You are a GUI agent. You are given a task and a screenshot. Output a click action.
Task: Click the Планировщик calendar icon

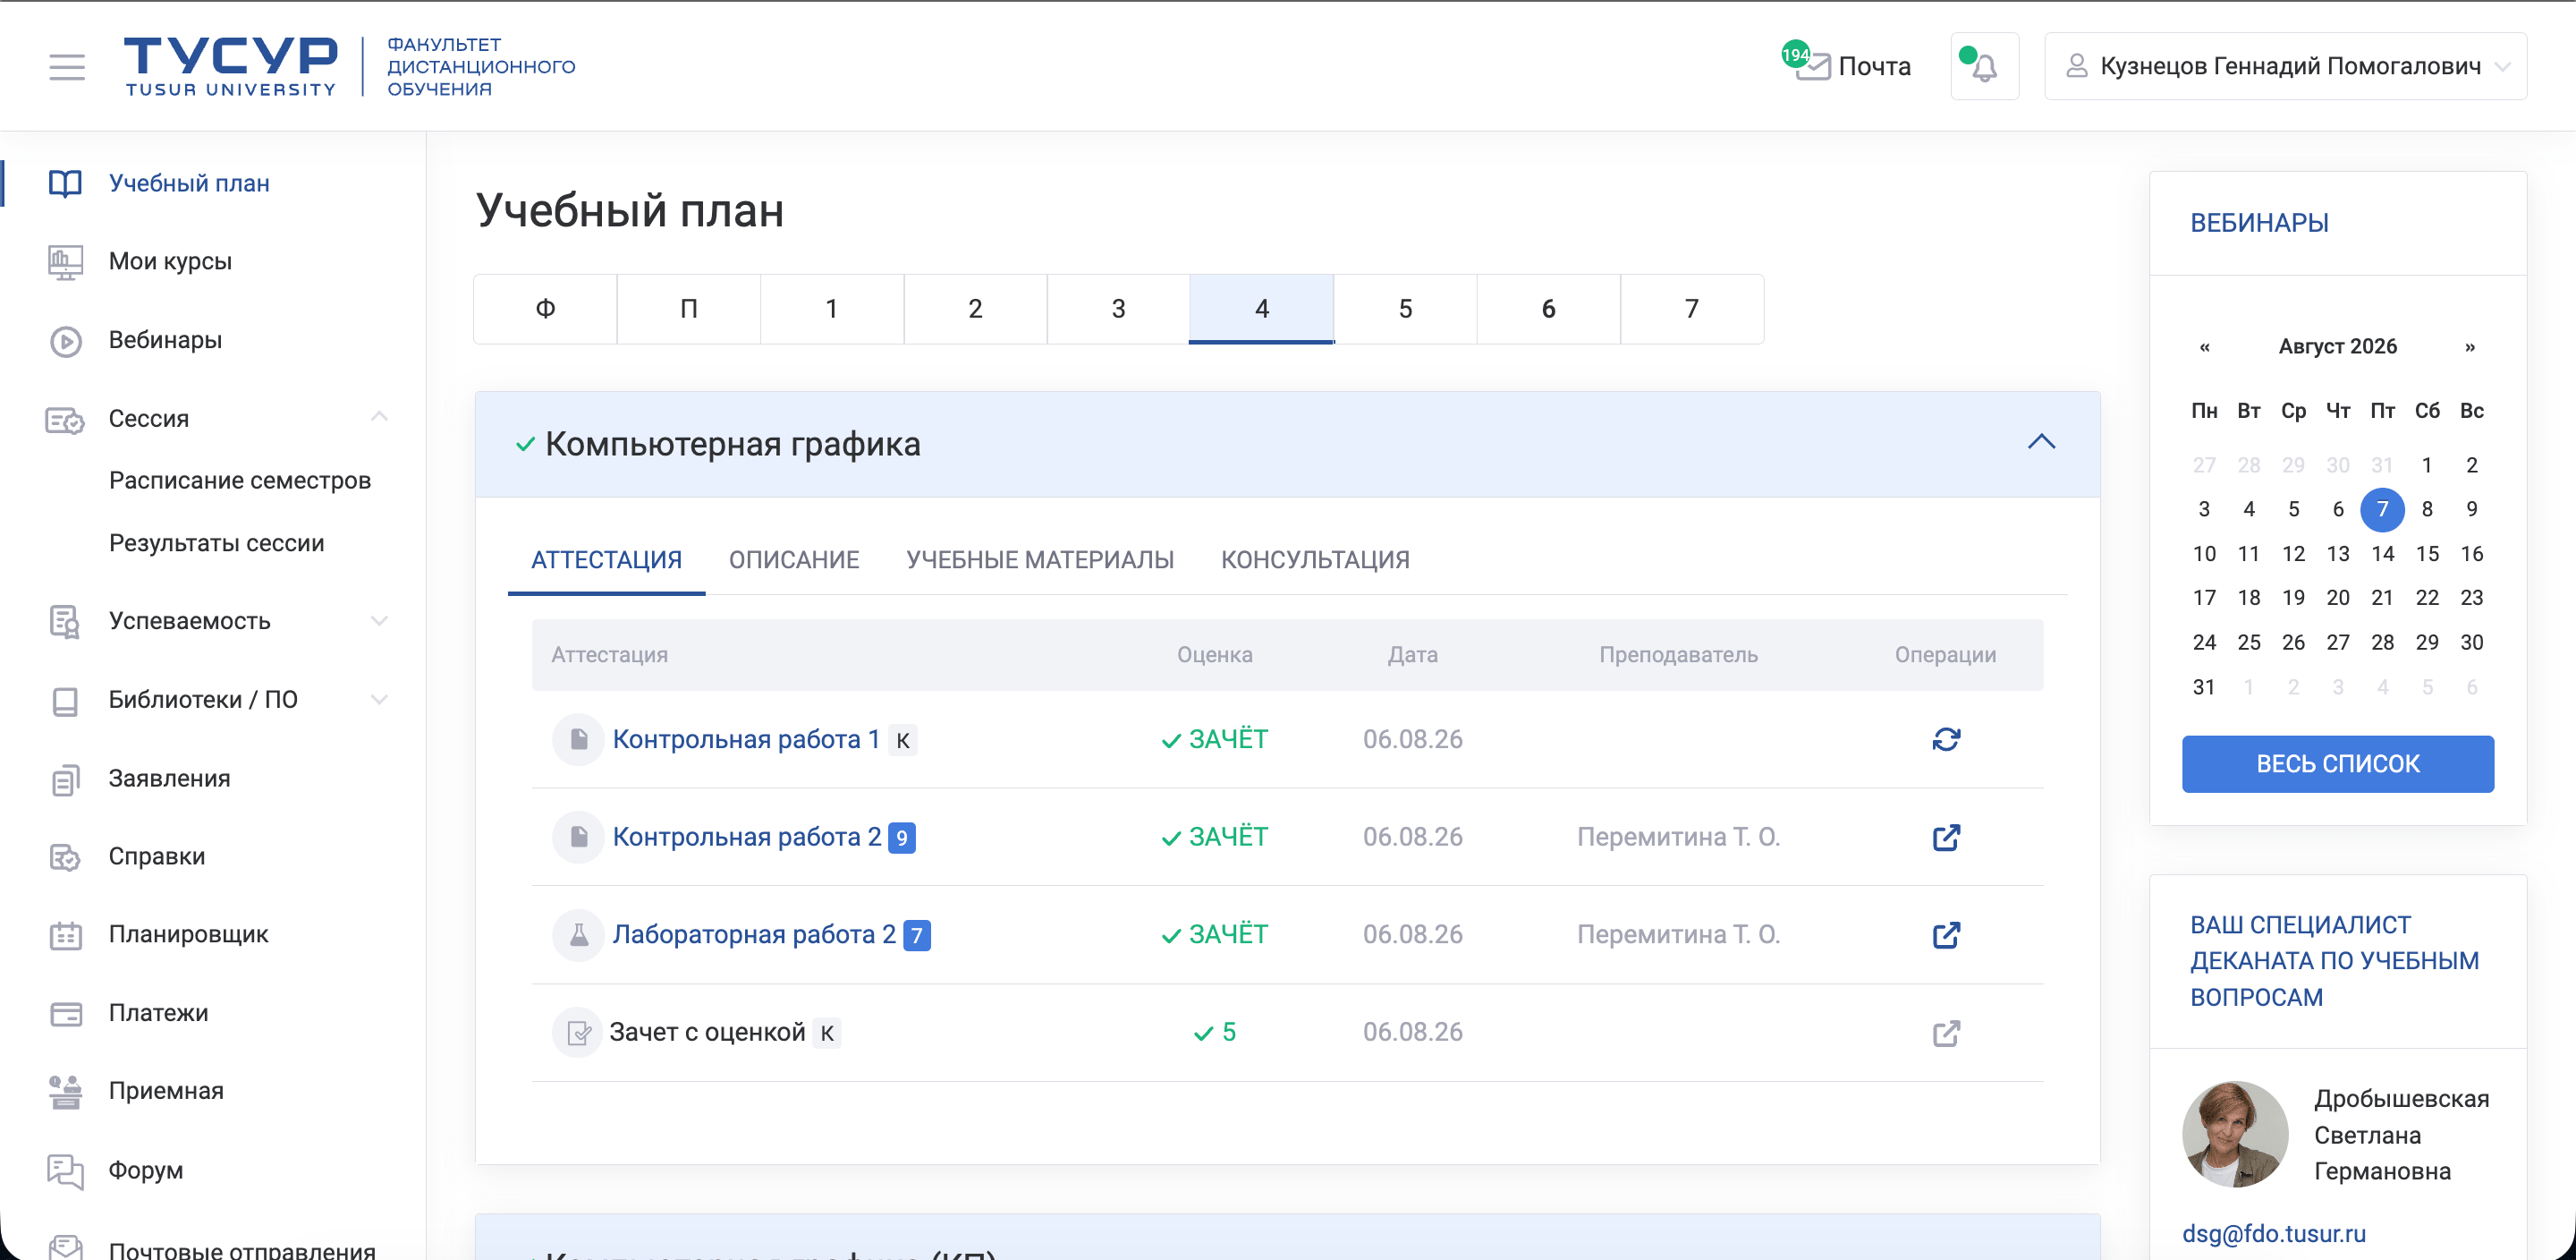(65, 935)
